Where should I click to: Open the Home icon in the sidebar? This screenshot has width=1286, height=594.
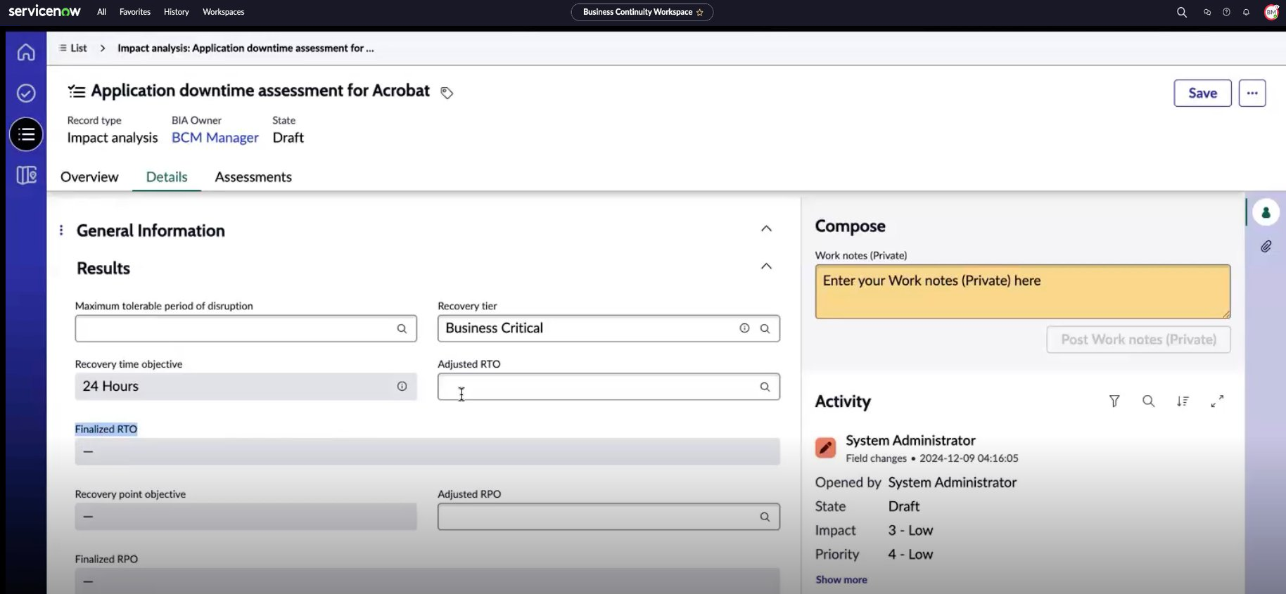pyautogui.click(x=26, y=52)
